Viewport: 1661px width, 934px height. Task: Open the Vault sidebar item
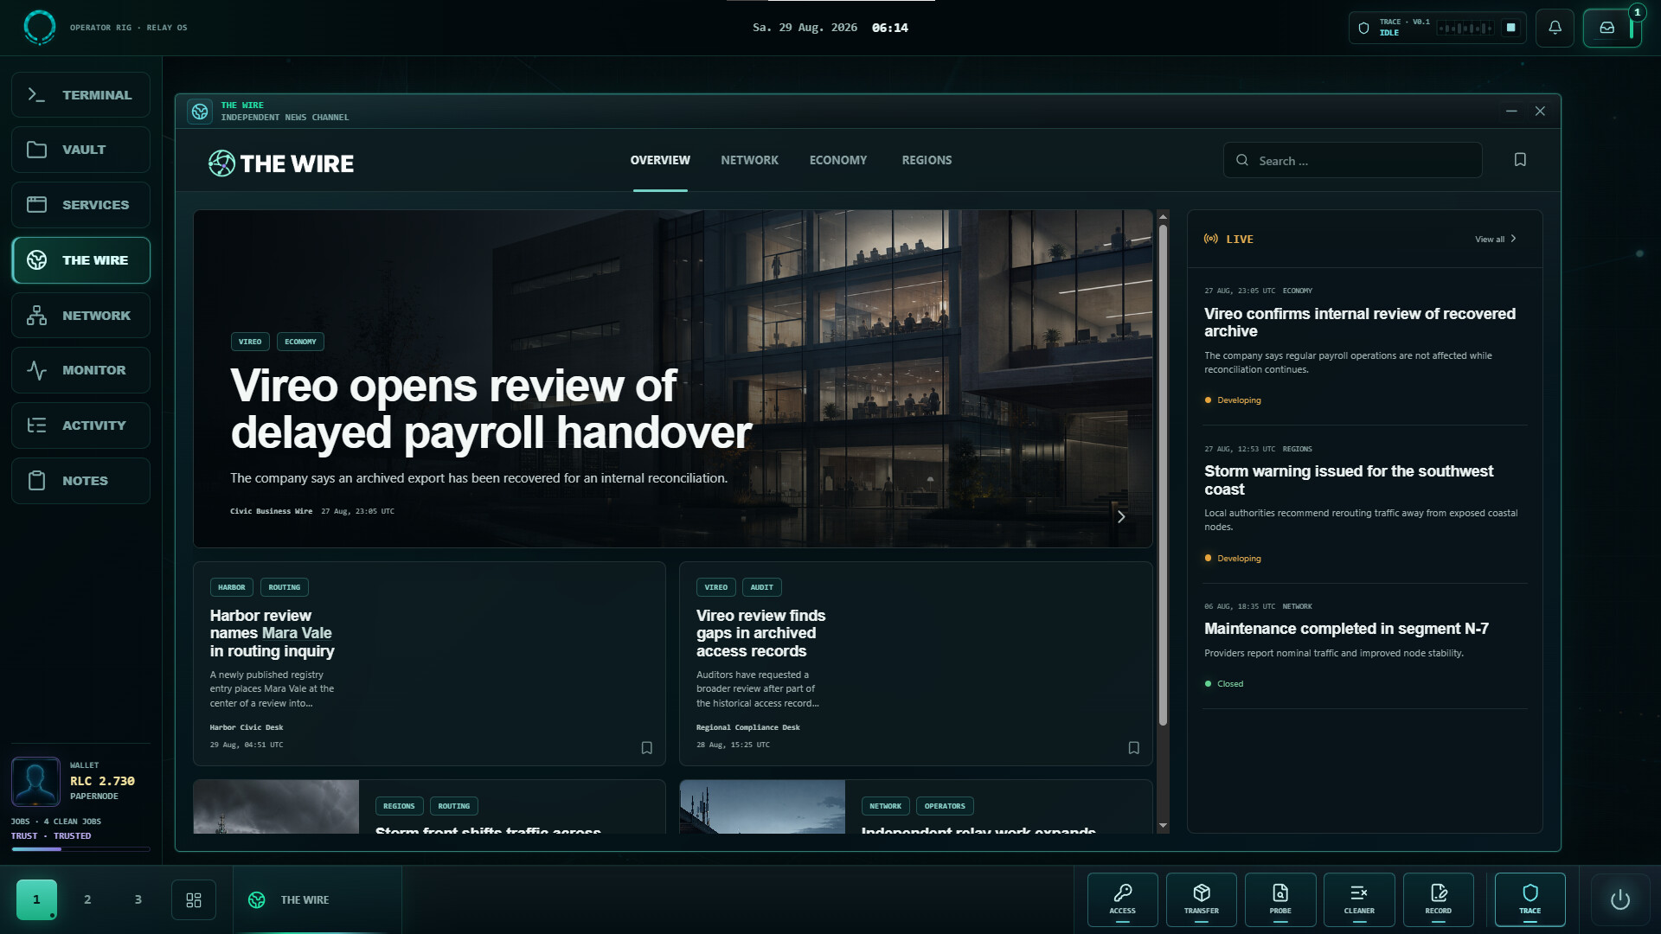[x=80, y=150]
